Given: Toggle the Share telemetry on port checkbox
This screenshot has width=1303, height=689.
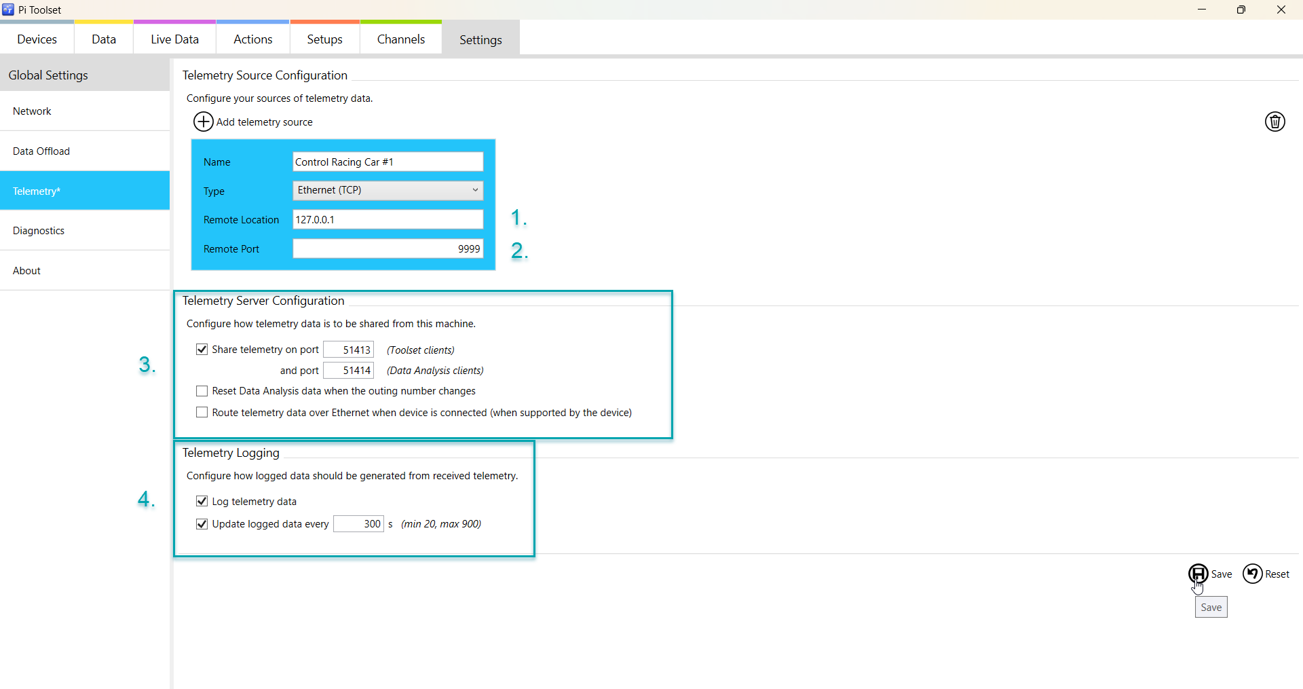Looking at the screenshot, I should (x=202, y=349).
